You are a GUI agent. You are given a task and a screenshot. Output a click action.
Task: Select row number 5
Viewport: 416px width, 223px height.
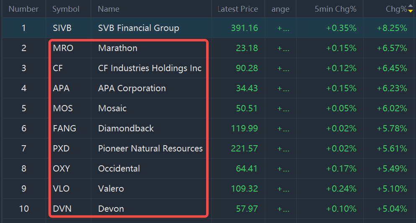tap(23, 108)
